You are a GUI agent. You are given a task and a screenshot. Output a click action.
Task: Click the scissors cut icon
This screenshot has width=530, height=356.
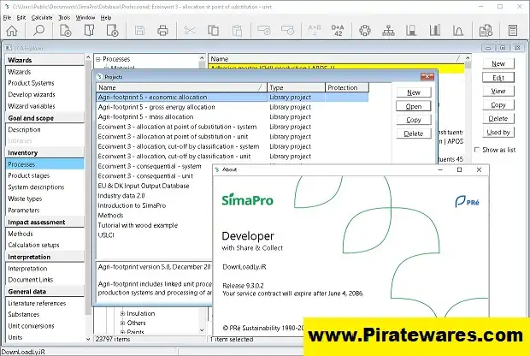[190, 32]
